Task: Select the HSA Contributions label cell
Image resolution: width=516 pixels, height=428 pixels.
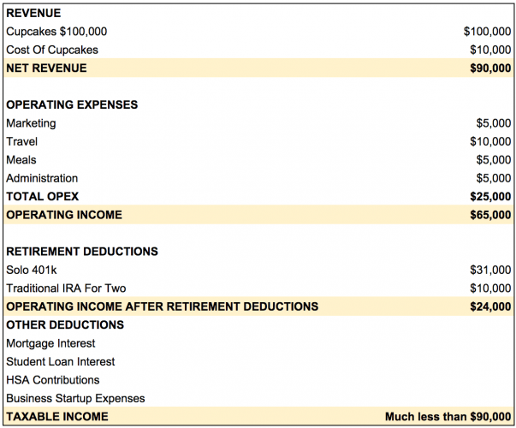Action: [x=52, y=380]
